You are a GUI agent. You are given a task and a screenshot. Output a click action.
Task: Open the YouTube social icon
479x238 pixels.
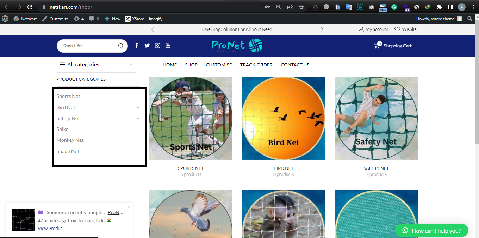pyautogui.click(x=168, y=46)
